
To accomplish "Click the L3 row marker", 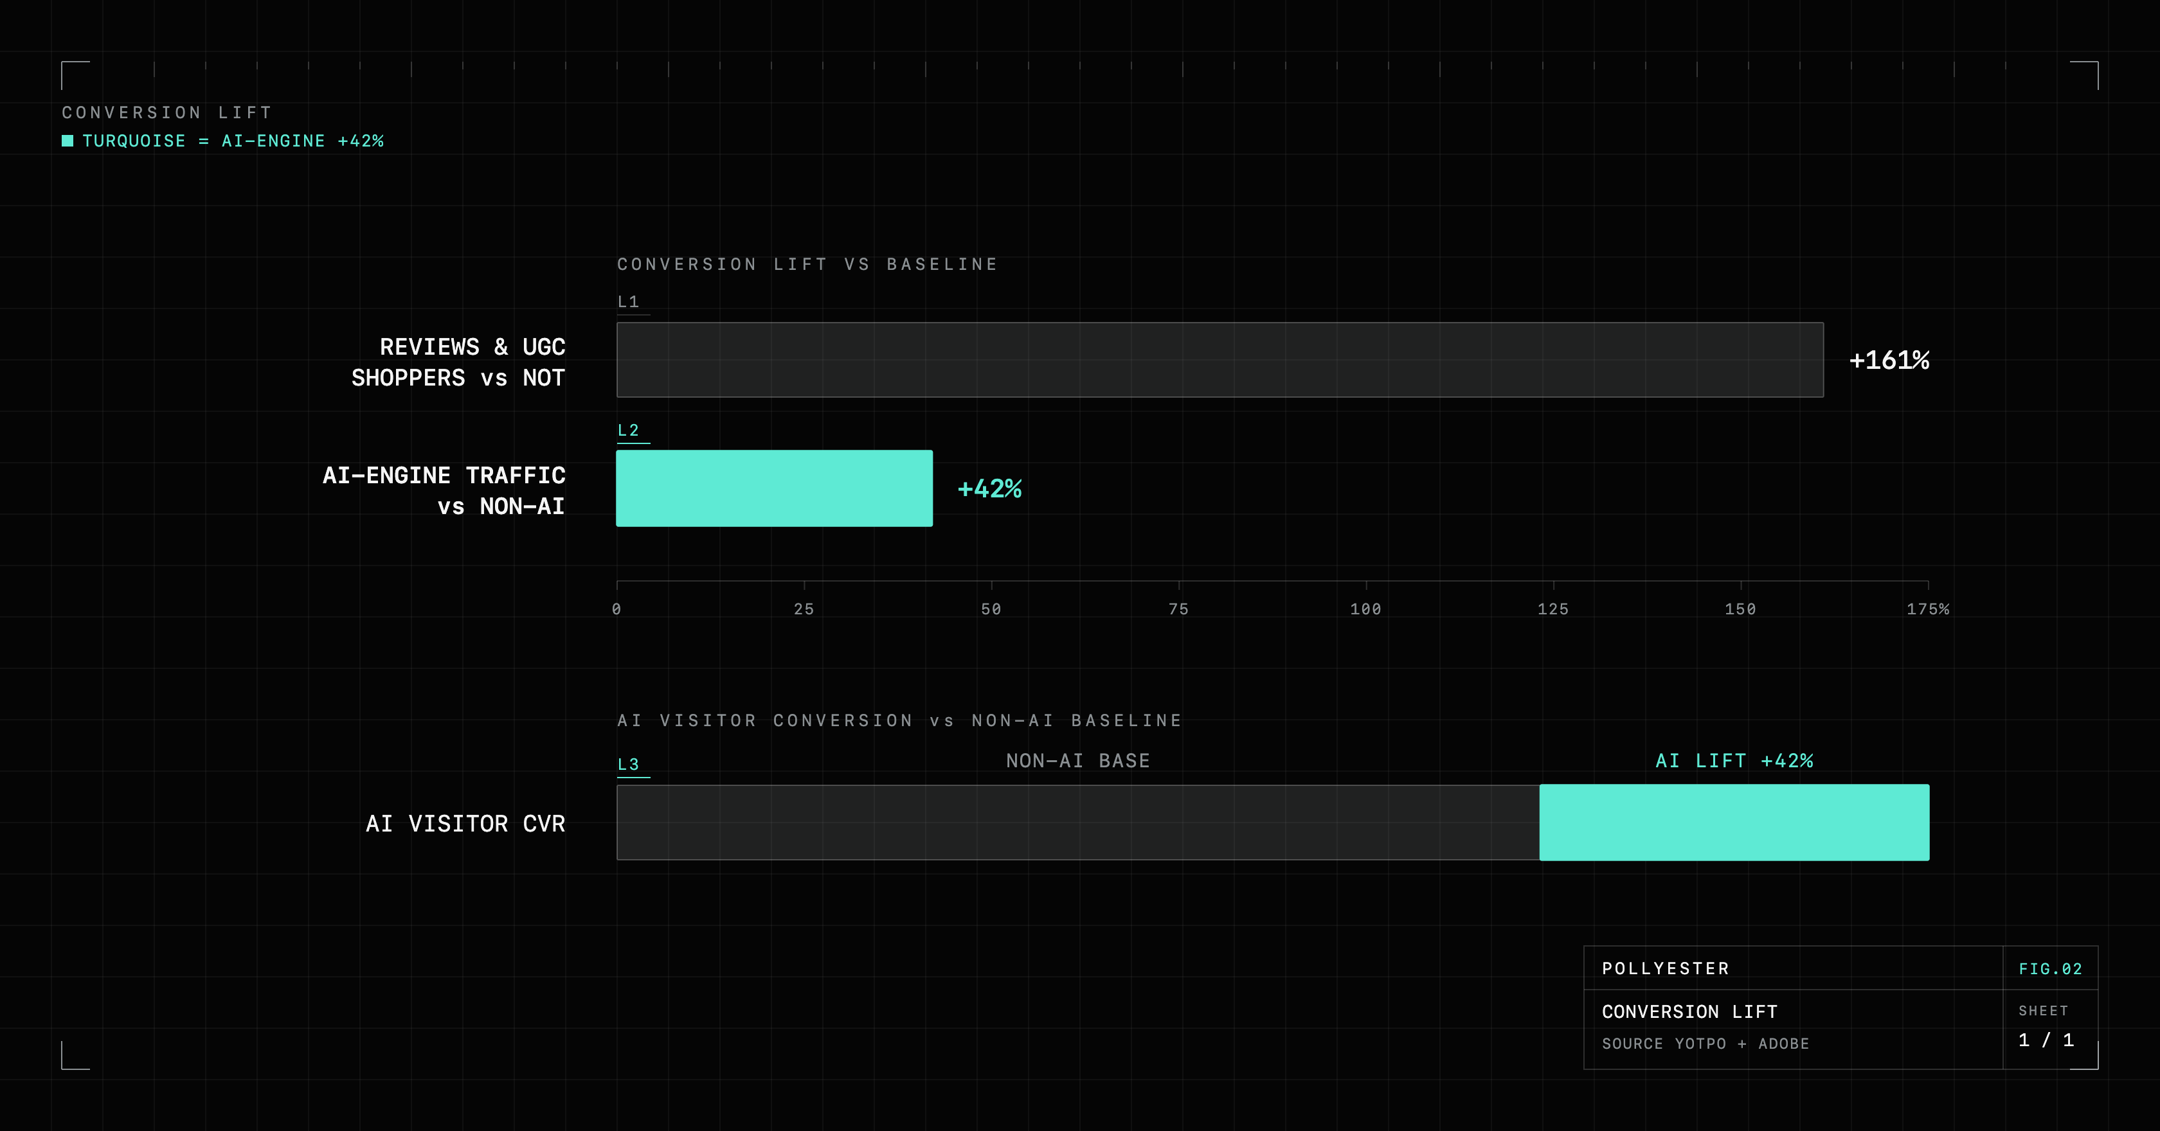I will [x=628, y=765].
